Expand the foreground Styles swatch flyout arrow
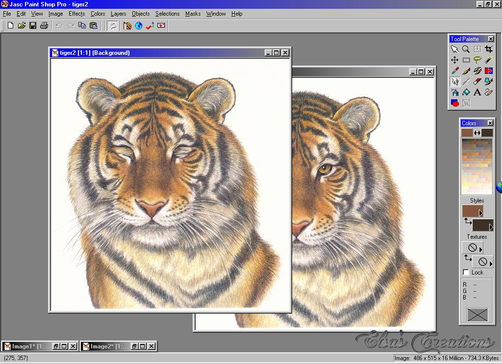 (480, 214)
